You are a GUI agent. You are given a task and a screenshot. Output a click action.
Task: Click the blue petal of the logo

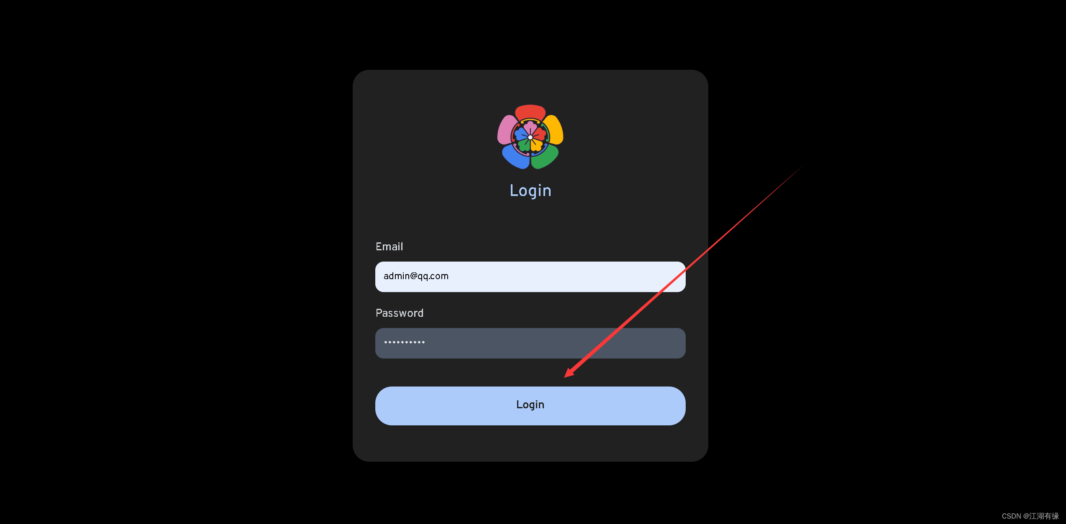coord(516,157)
